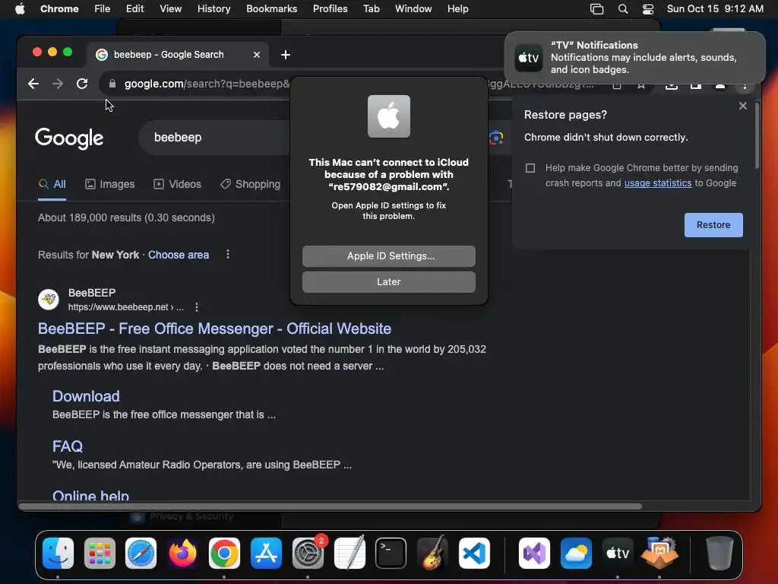The image size is (778, 584).
Task: Open the File menu
Action: 103,9
